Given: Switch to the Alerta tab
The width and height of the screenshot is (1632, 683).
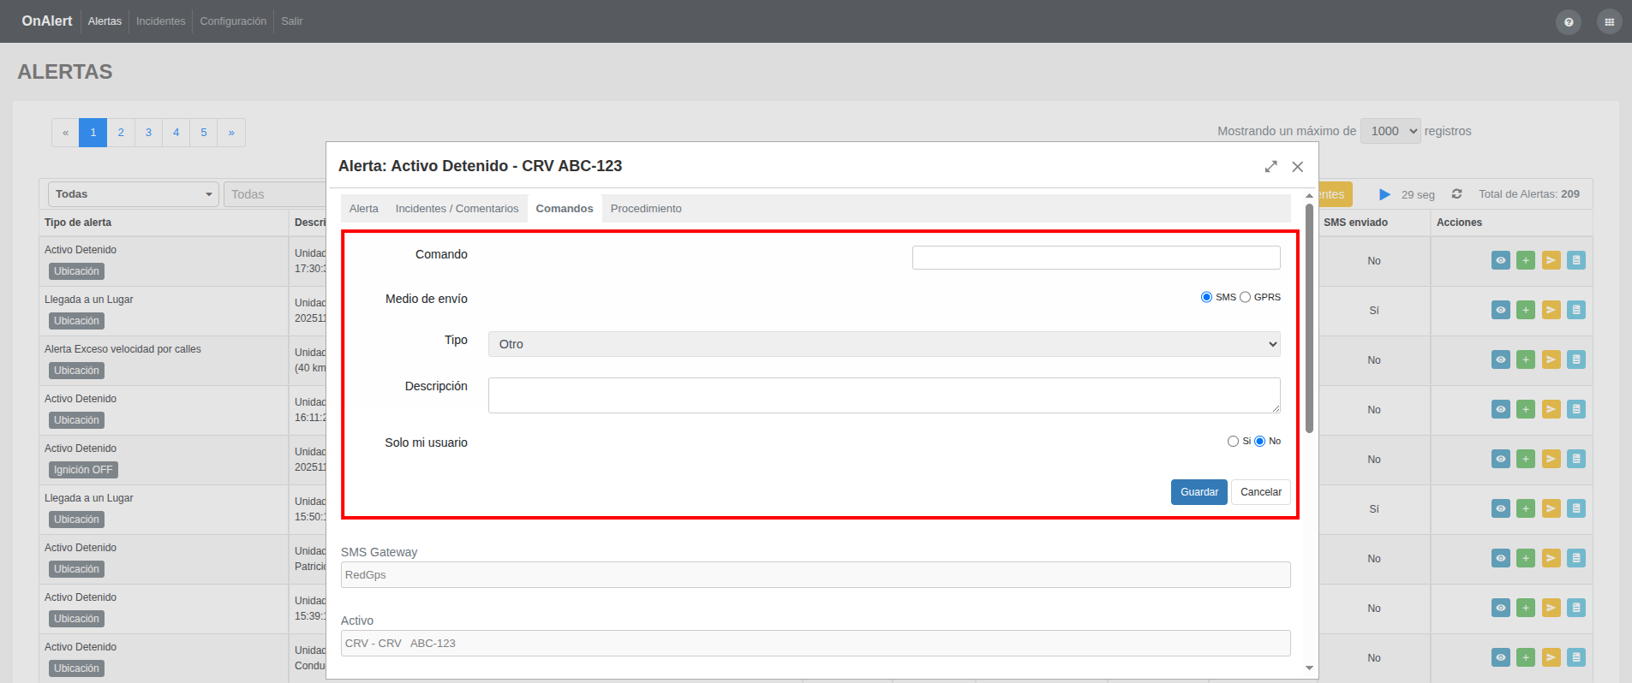Looking at the screenshot, I should pos(363,209).
